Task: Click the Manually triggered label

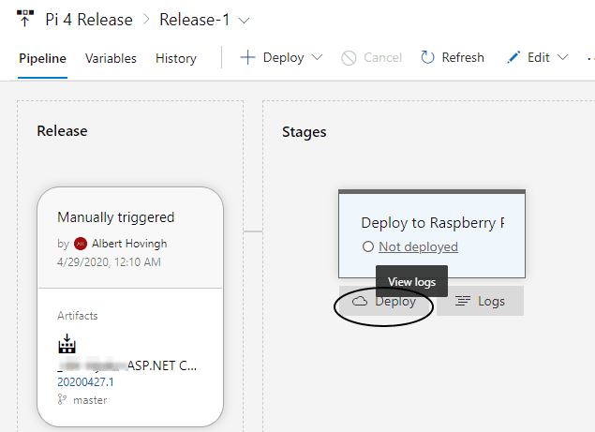Action: [x=116, y=217]
